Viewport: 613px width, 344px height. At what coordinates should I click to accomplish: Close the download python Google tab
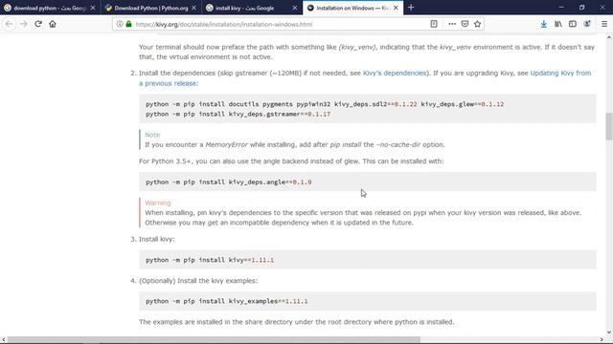[93, 8]
